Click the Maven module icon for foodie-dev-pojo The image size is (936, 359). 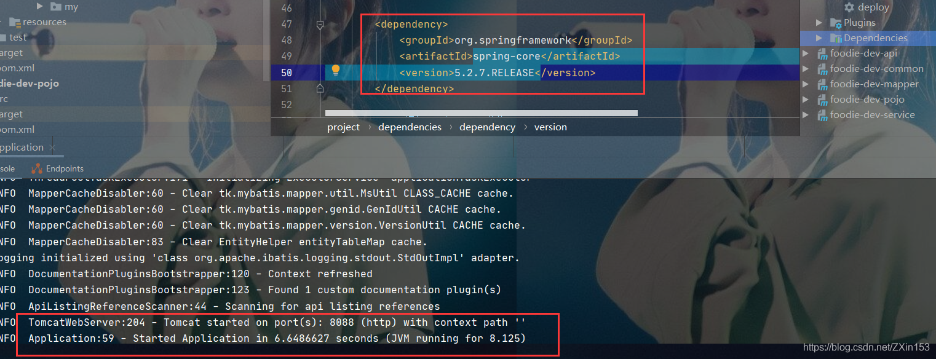[822, 100]
